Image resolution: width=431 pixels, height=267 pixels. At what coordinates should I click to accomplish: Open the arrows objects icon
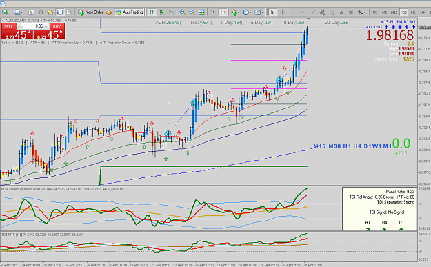tap(360, 12)
